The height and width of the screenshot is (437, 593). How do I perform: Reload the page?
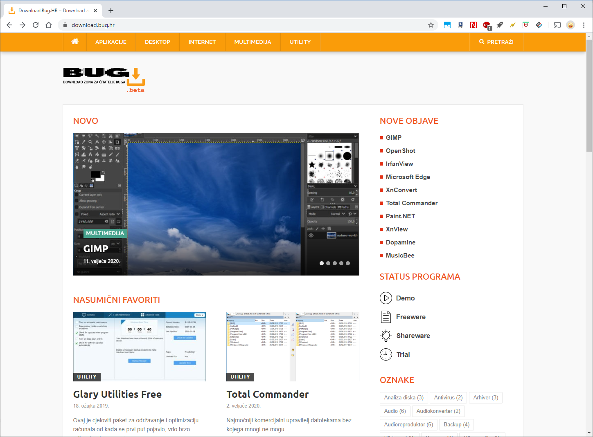point(36,25)
